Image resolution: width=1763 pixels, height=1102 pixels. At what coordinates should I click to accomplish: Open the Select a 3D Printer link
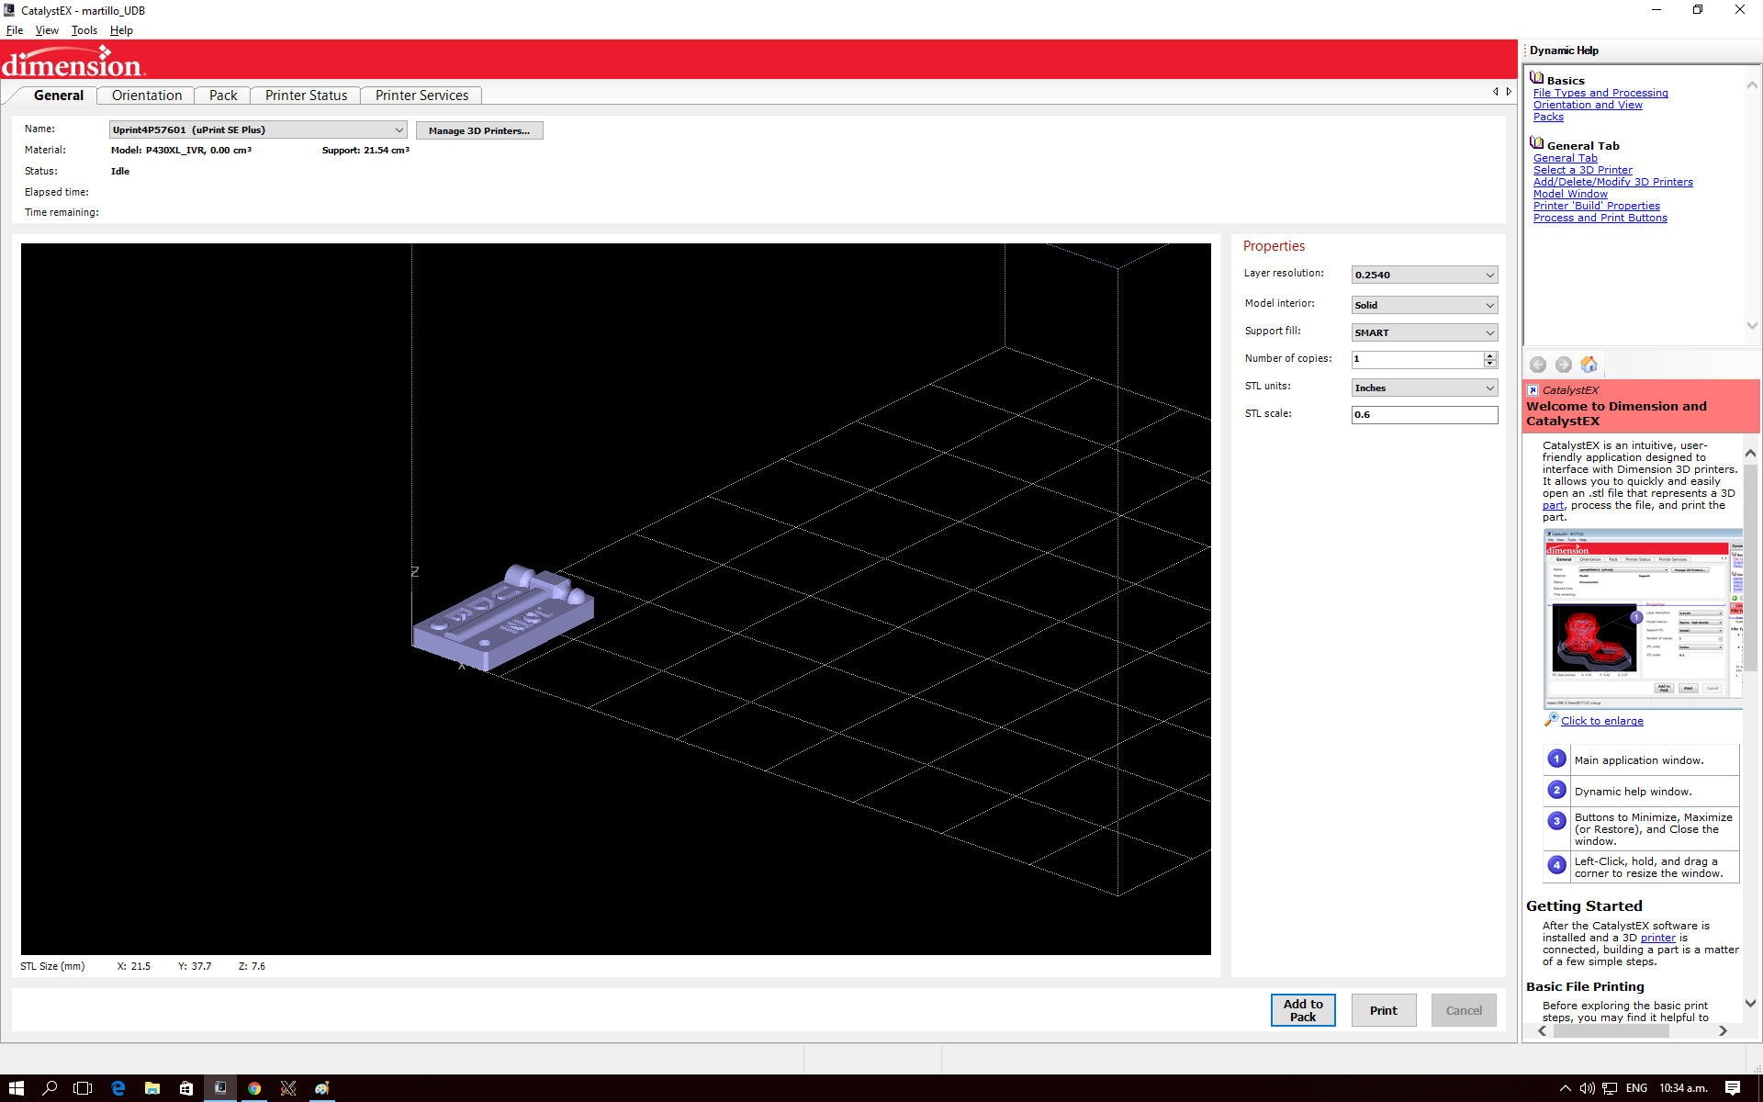(x=1583, y=170)
